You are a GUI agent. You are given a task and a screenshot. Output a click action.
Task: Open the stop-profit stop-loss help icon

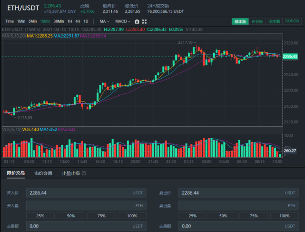84,173
